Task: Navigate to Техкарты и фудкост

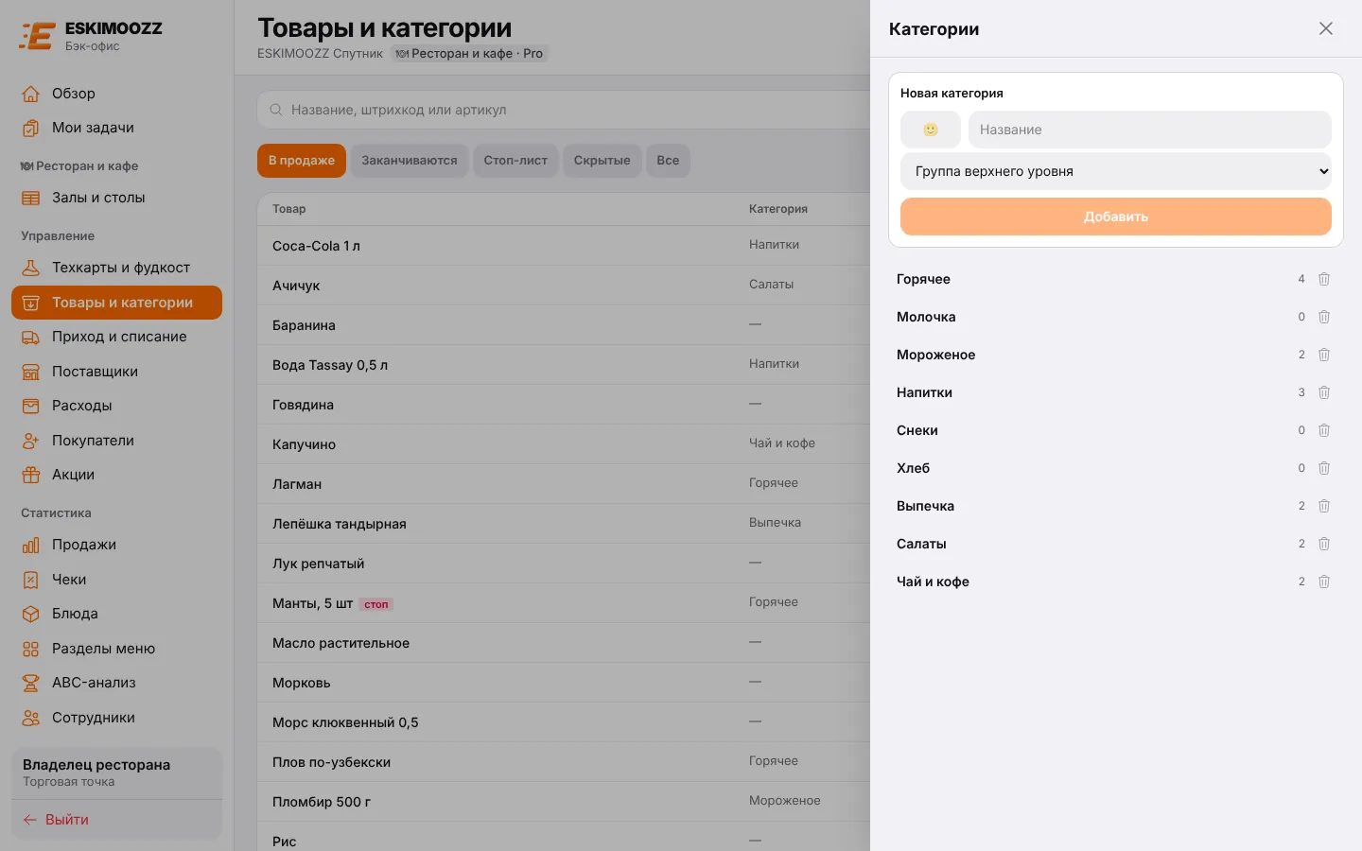Action: (x=116, y=268)
